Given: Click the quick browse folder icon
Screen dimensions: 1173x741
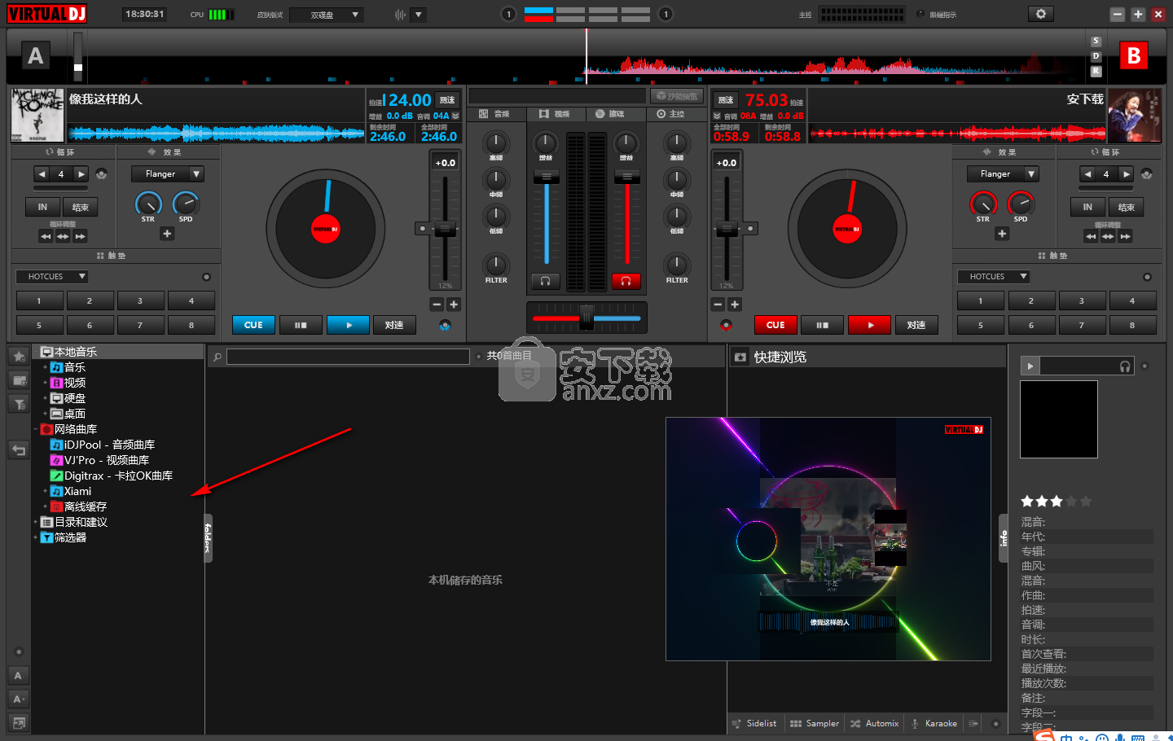Looking at the screenshot, I should pos(740,357).
